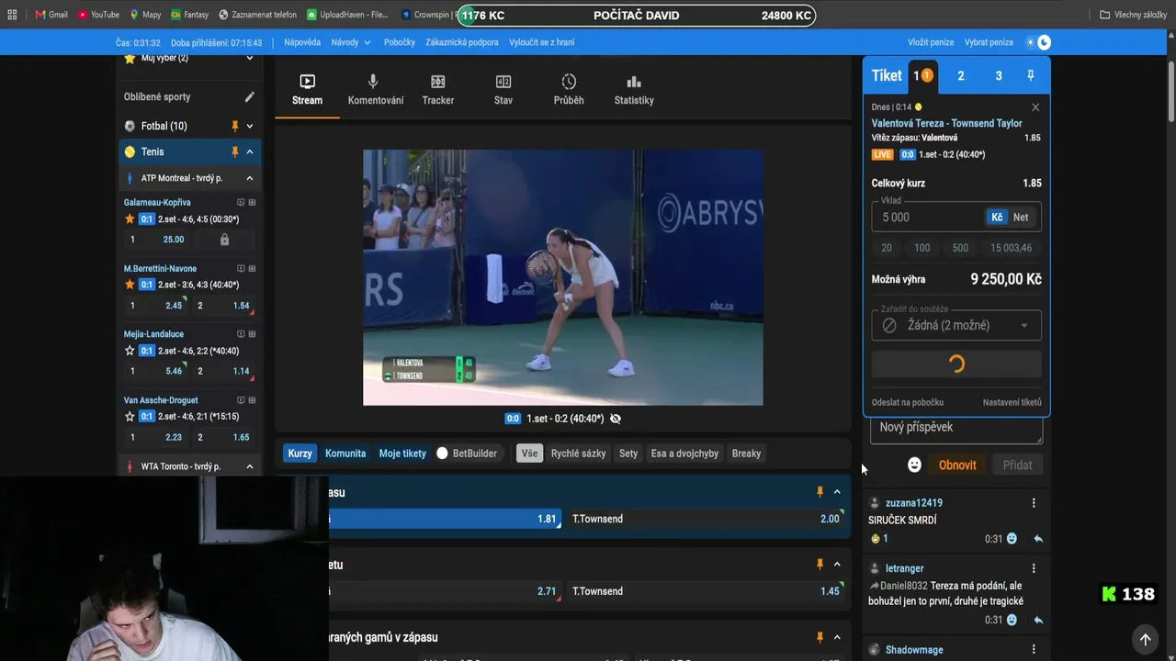Screen dimensions: 1176x661
Task: Reply to letranger's post
Action: pyautogui.click(x=1038, y=620)
